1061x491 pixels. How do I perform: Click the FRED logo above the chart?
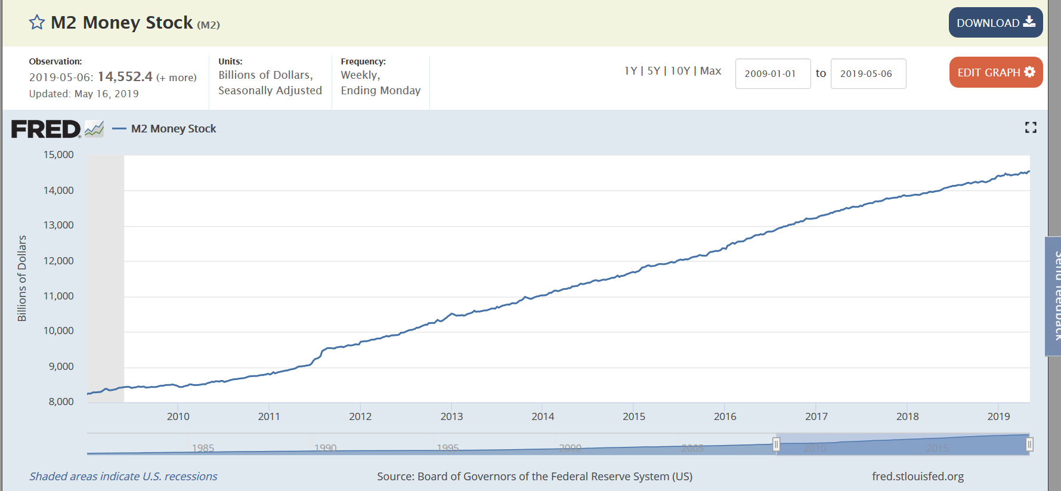pyautogui.click(x=46, y=129)
